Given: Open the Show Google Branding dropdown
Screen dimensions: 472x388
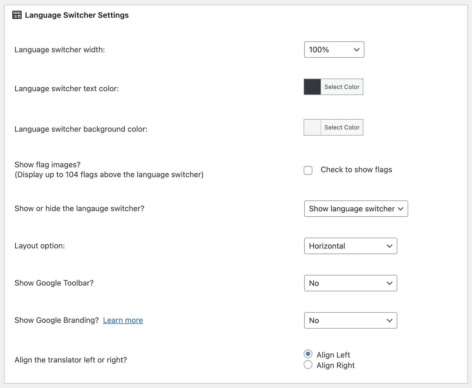Looking at the screenshot, I should (350, 320).
